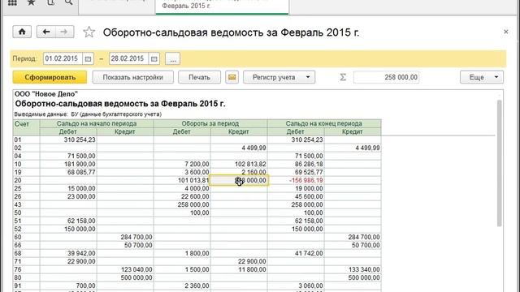520x292 pixels.
Task: Click the search magnifier icon
Action: coord(68,2)
